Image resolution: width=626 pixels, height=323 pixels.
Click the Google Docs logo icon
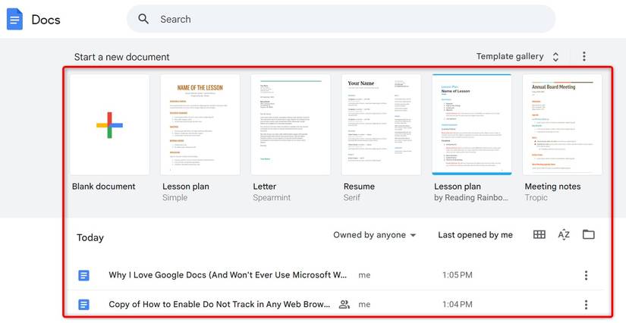pyautogui.click(x=14, y=19)
